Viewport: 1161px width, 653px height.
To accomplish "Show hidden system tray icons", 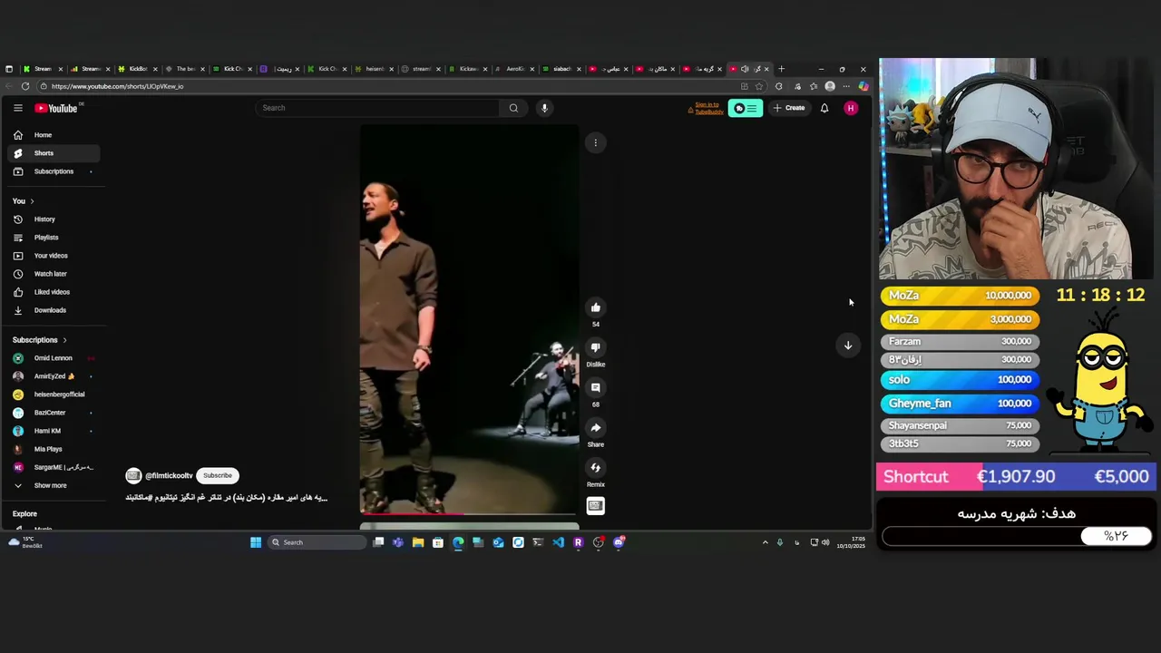I will click(765, 542).
